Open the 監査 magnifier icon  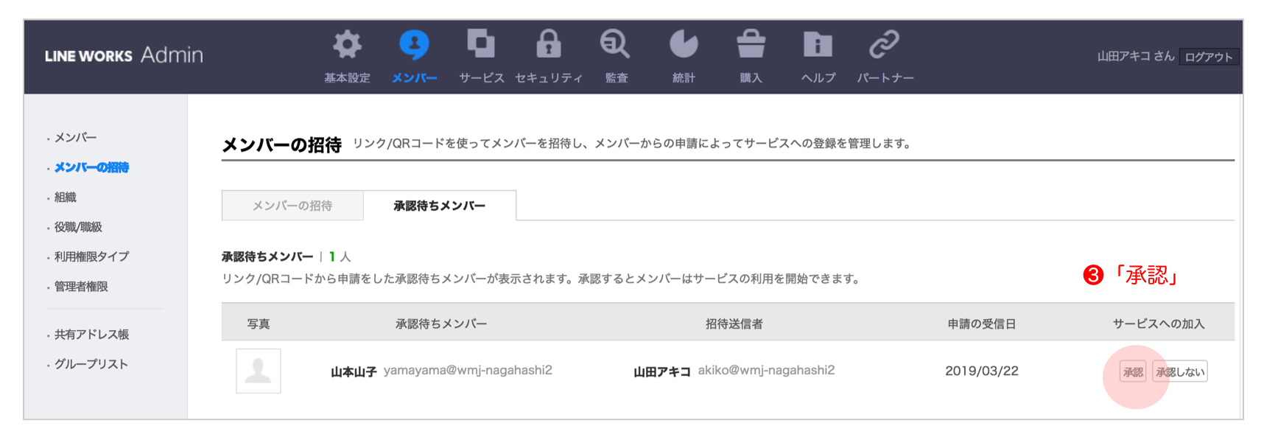615,44
